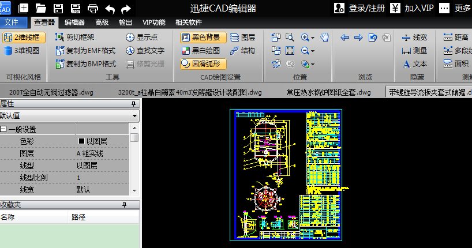Switch to the 查看器 tab
Viewport: 472px width, 248px height.
(x=44, y=22)
